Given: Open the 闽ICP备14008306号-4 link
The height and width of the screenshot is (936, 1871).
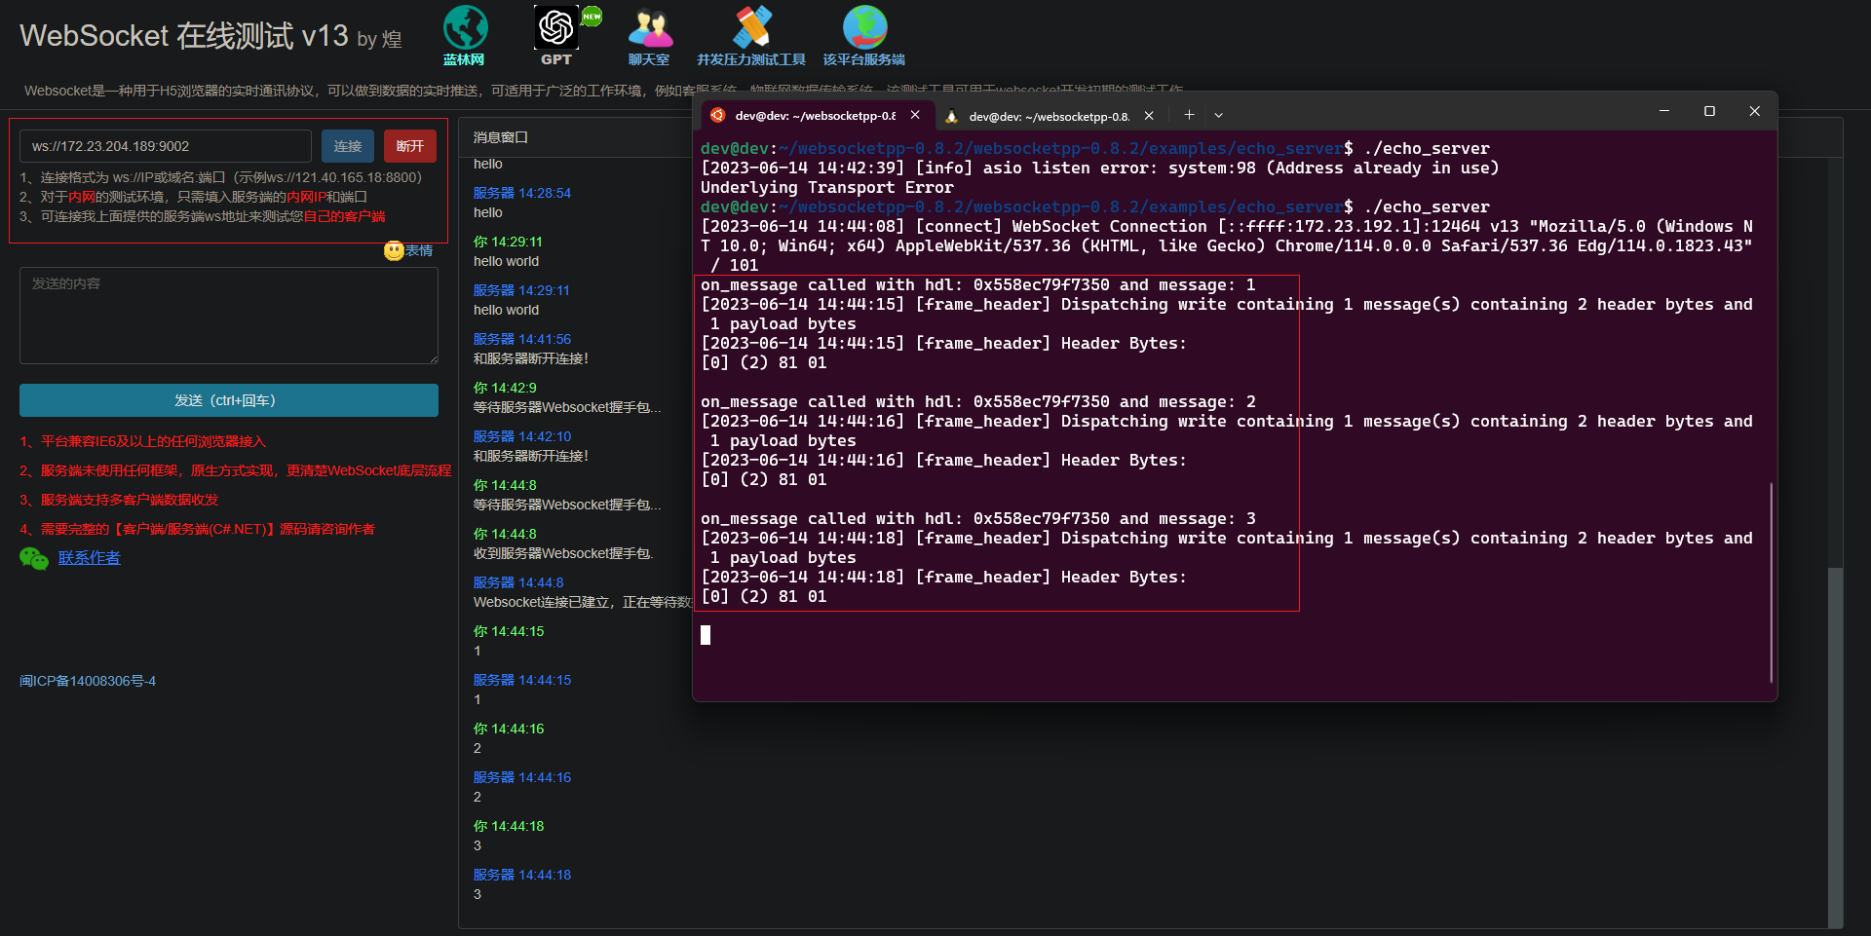Looking at the screenshot, I should [x=88, y=681].
